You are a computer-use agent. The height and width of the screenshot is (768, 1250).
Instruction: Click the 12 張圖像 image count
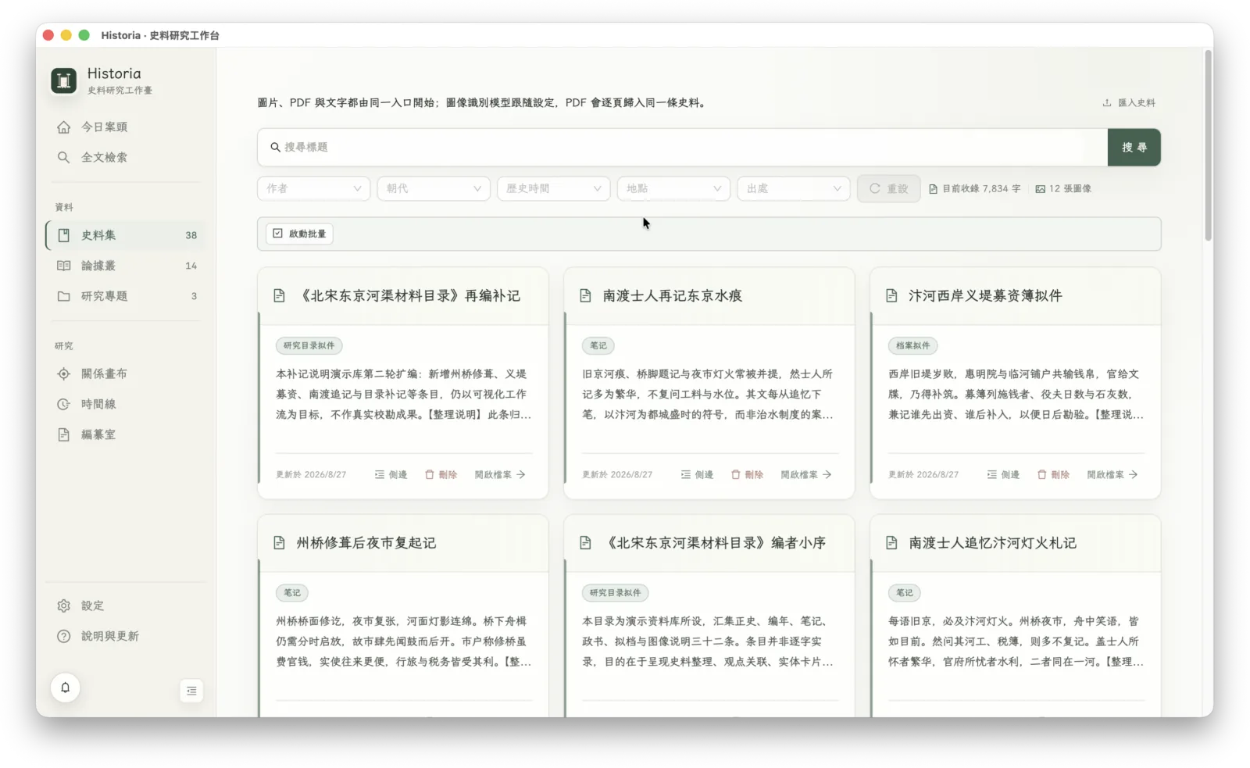click(1063, 188)
